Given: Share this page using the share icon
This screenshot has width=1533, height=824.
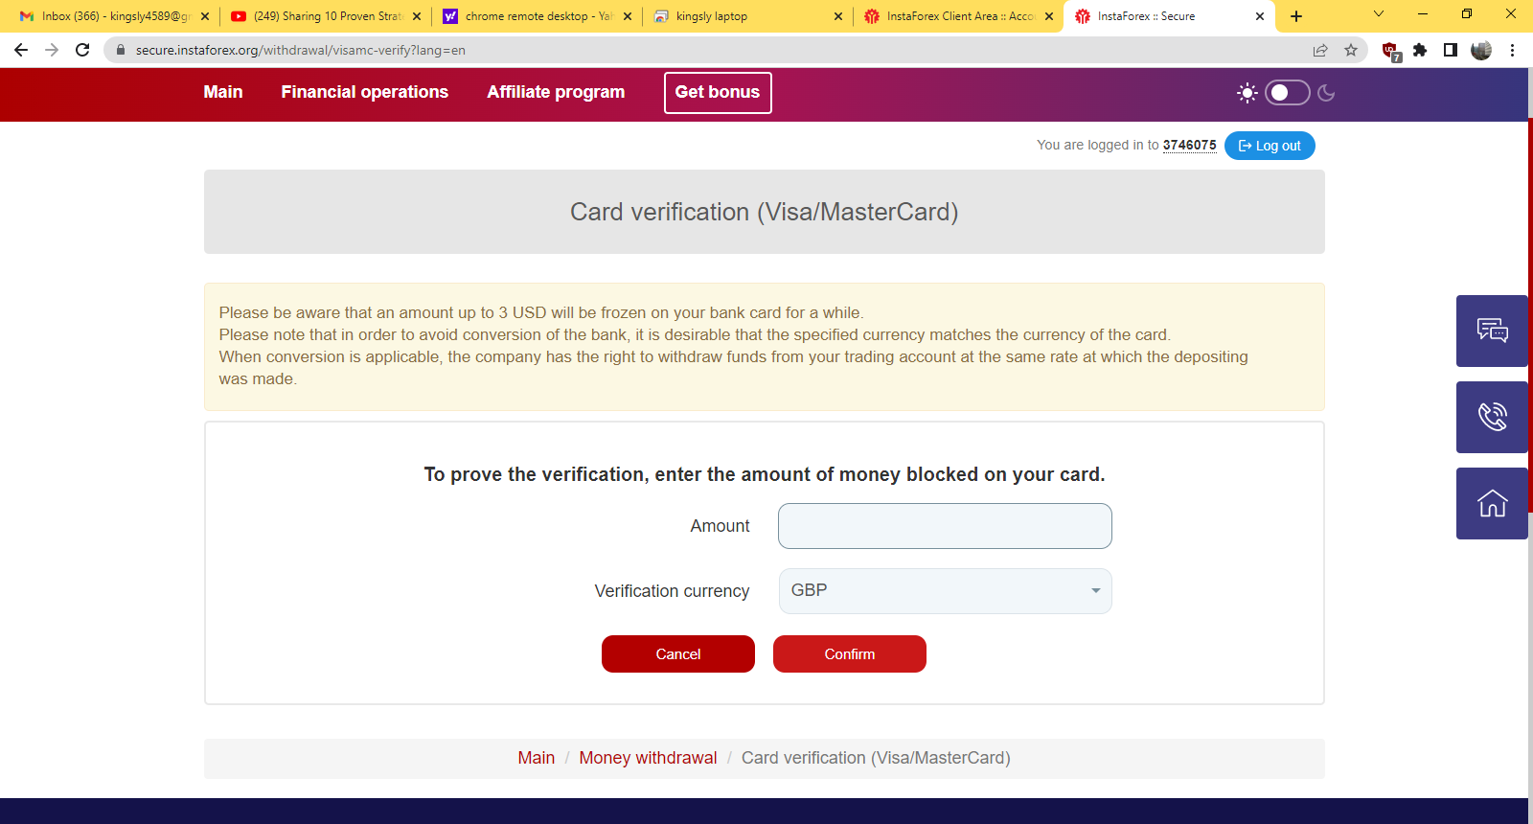Looking at the screenshot, I should pos(1320,50).
